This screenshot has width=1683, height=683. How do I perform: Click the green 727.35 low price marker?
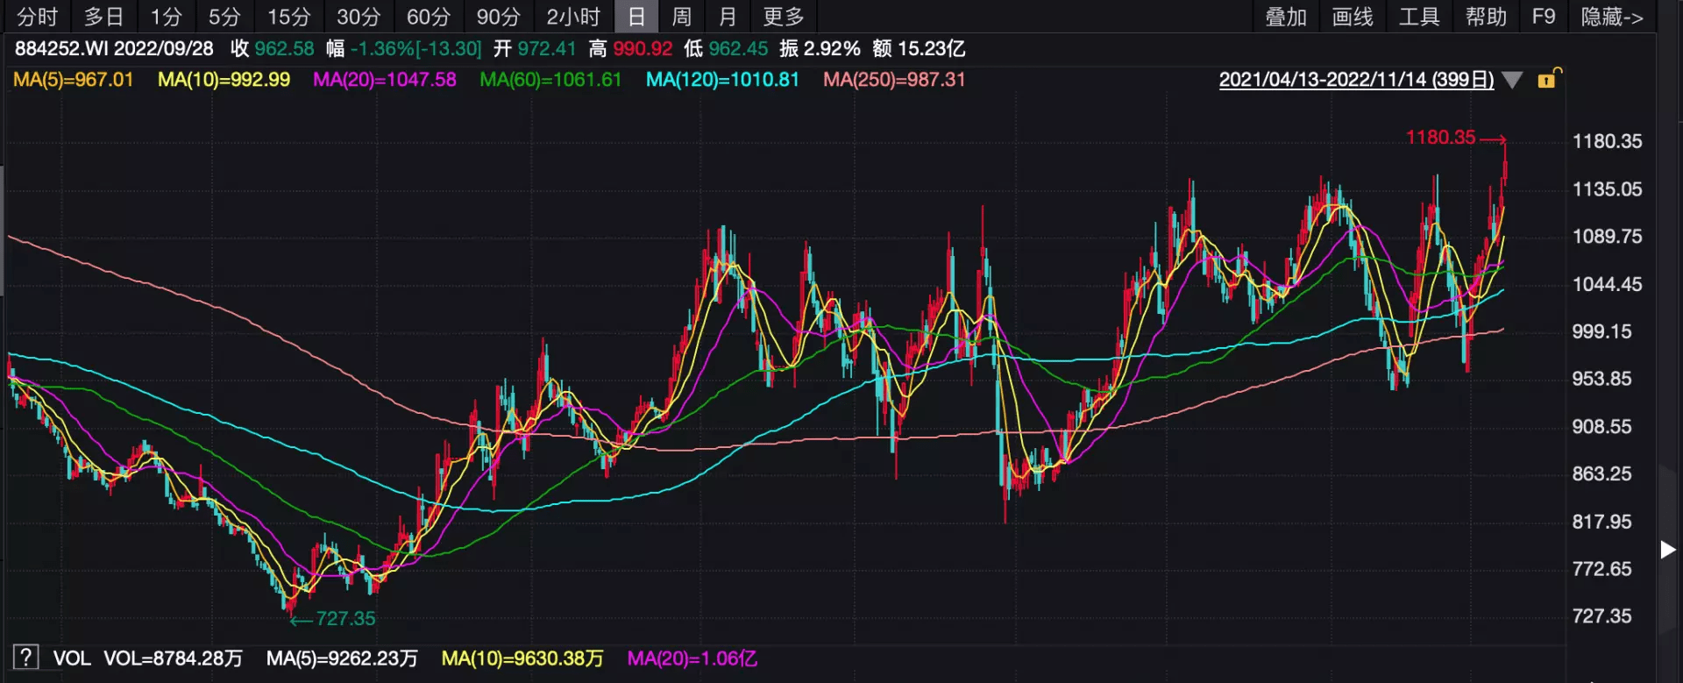click(x=345, y=619)
